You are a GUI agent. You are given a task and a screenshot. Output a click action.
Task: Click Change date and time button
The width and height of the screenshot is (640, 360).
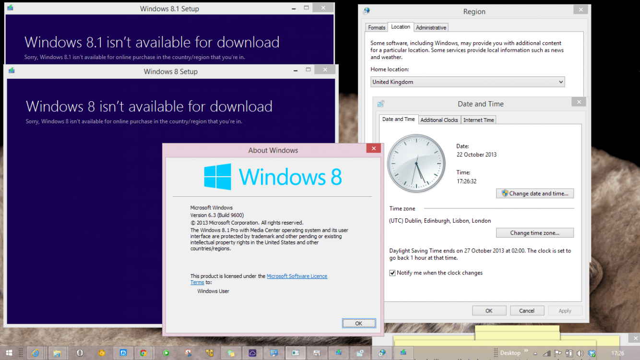point(535,193)
